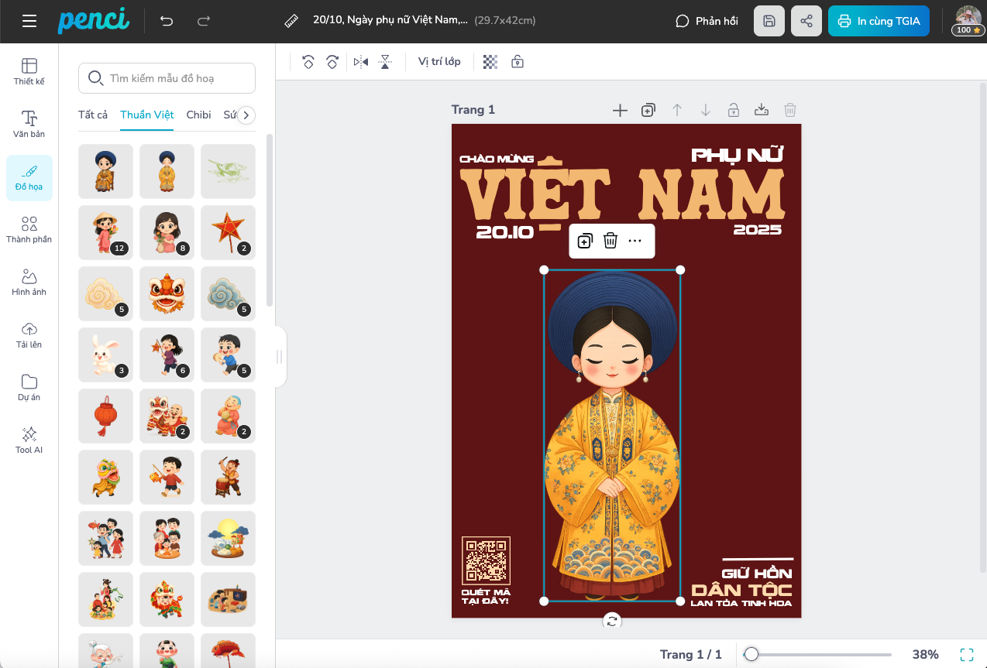Click the zoom slider handle
987x668 pixels.
point(751,654)
